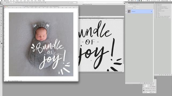Switch to the Channels tab
The width and height of the screenshot is (172, 96).
pos(130,3)
